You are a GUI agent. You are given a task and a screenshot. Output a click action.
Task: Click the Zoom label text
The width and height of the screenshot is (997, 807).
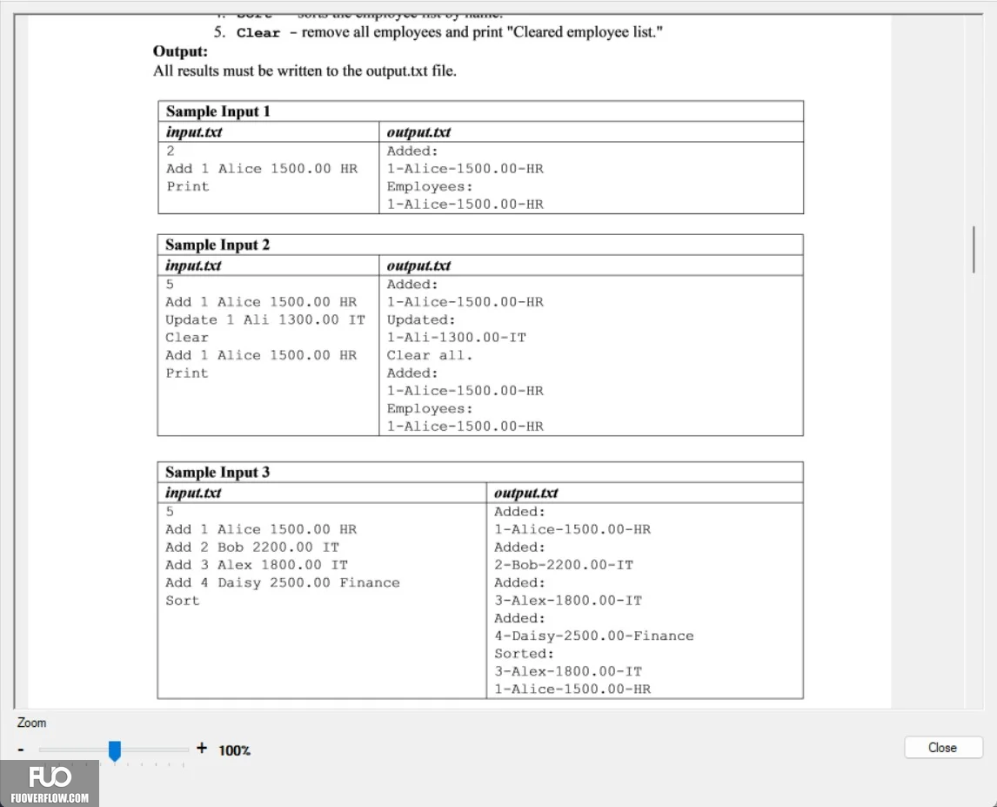(32, 723)
